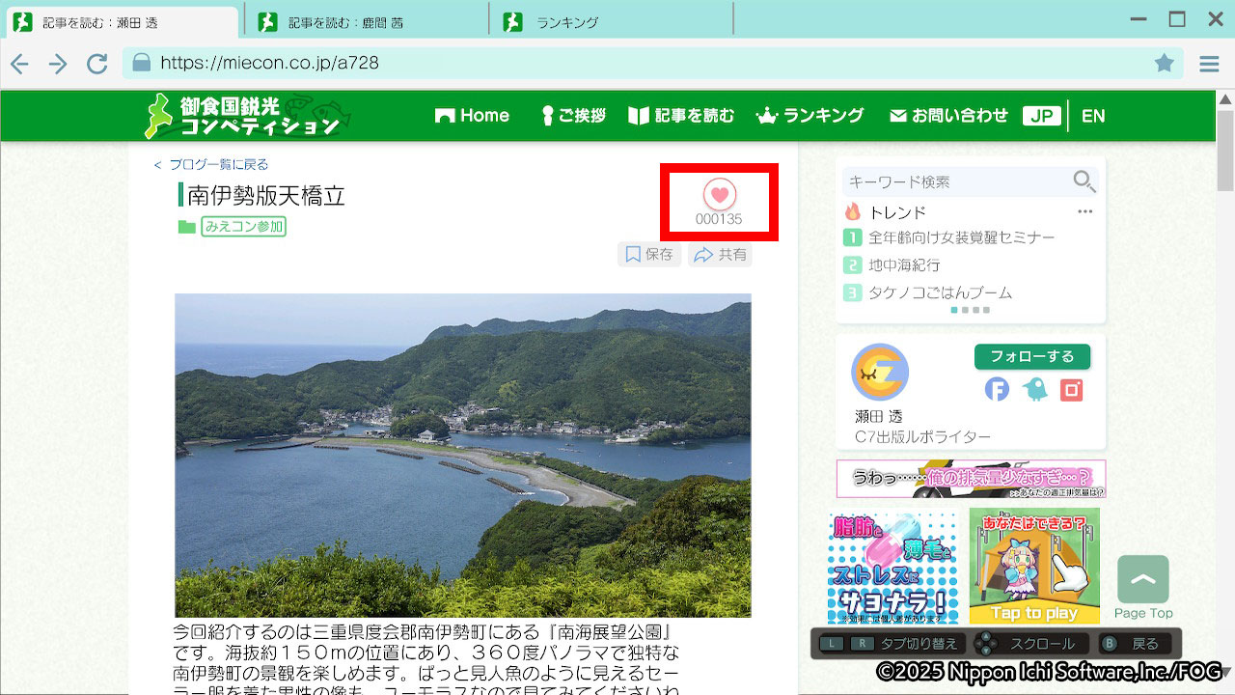1235x695 pixels.
Task: Go back with browser back arrow
Action: pyautogui.click(x=19, y=64)
